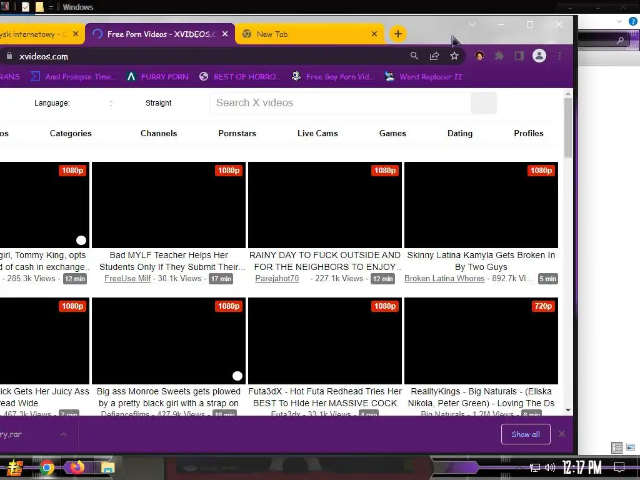Open the FreeUse Milf channel link
The width and height of the screenshot is (640, 480).
tap(127, 278)
